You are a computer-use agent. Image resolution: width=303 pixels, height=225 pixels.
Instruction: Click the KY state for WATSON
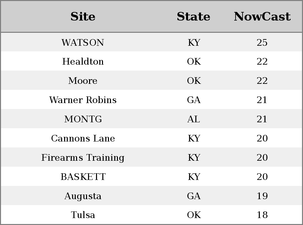coord(194,42)
